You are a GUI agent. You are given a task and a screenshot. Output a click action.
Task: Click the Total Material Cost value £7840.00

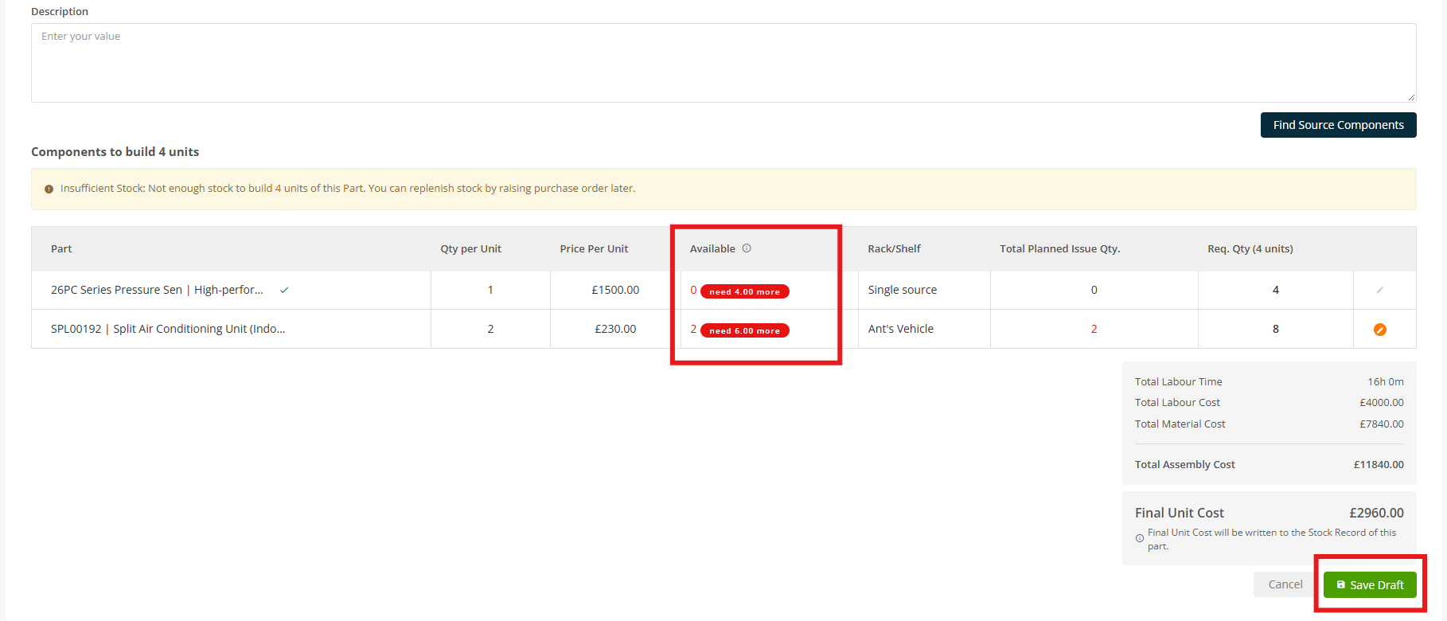(1382, 424)
